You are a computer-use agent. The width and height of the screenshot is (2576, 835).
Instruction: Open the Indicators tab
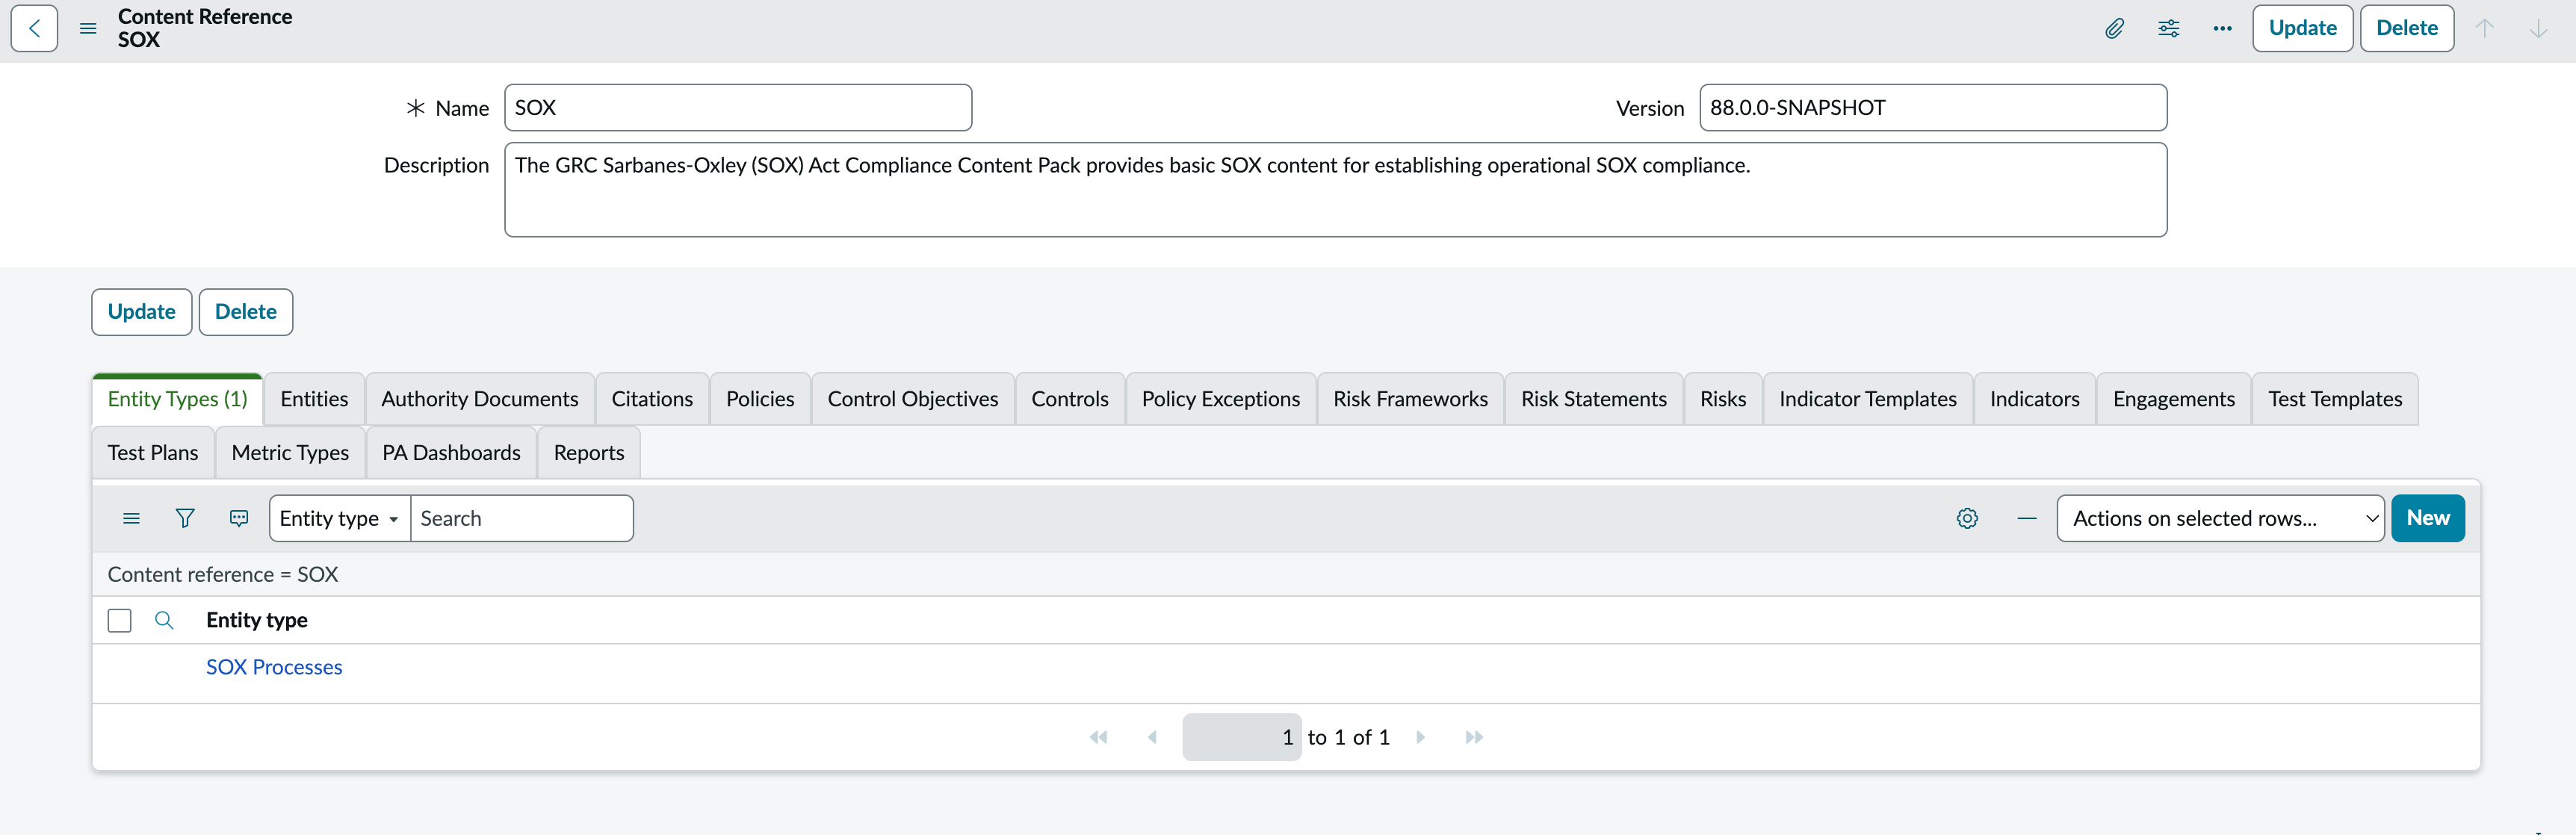tap(2034, 399)
